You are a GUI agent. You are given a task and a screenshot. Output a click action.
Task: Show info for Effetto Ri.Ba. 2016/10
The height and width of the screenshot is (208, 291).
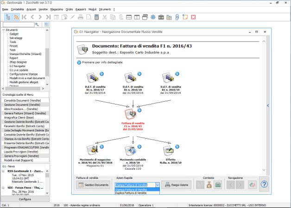pos(177,147)
